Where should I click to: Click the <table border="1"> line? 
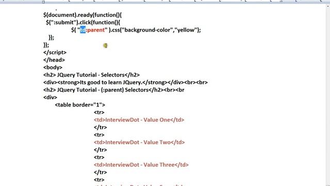click(80, 105)
